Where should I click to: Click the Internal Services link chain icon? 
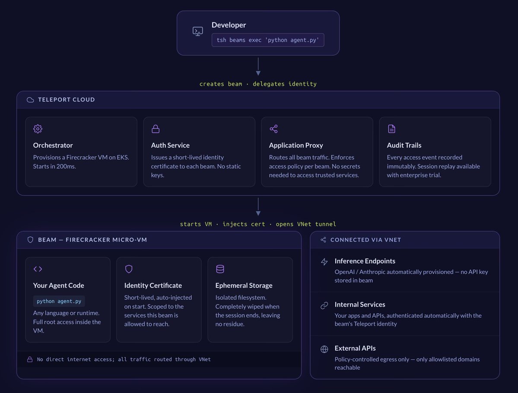324,305
